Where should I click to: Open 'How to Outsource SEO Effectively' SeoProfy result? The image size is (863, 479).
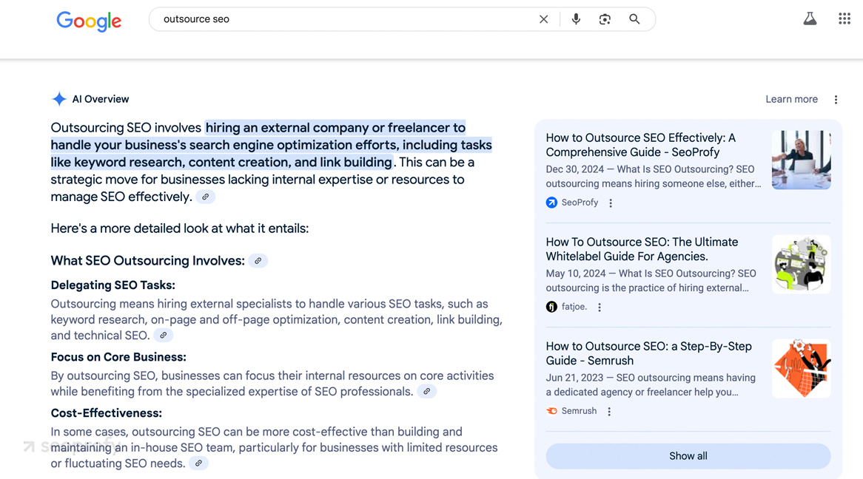click(641, 145)
